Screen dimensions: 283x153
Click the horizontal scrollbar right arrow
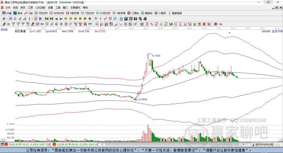coord(243,144)
